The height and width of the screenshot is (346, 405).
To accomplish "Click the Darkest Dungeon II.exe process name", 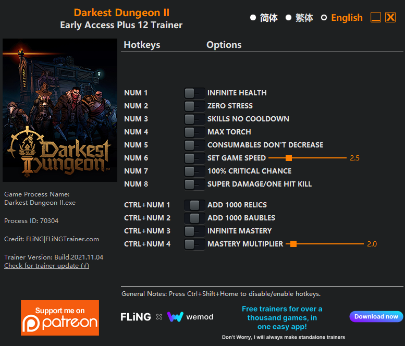I will [40, 203].
